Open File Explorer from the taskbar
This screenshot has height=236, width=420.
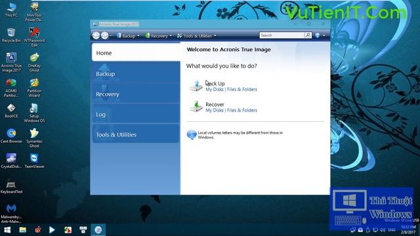[22, 230]
